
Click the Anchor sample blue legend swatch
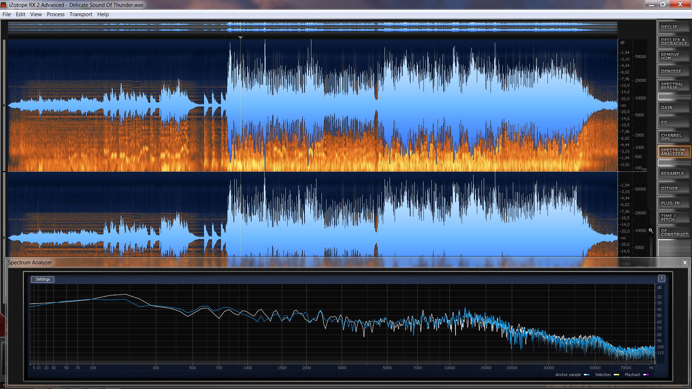tap(586, 375)
